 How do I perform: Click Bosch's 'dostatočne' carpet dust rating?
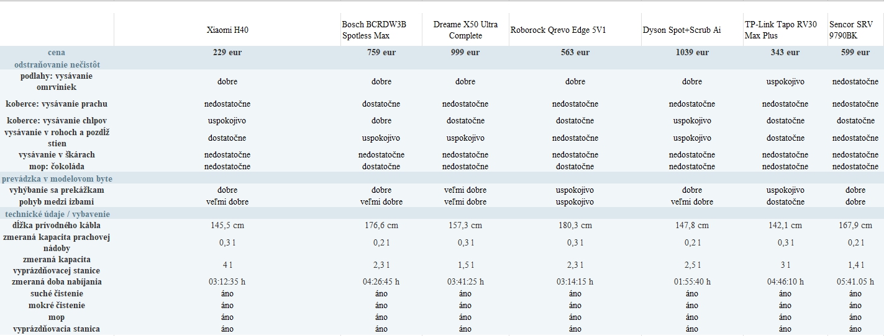381,104
